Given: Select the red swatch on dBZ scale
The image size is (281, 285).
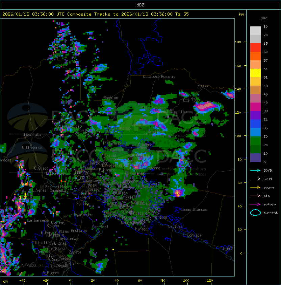Looking at the screenshot, I should (255, 48).
